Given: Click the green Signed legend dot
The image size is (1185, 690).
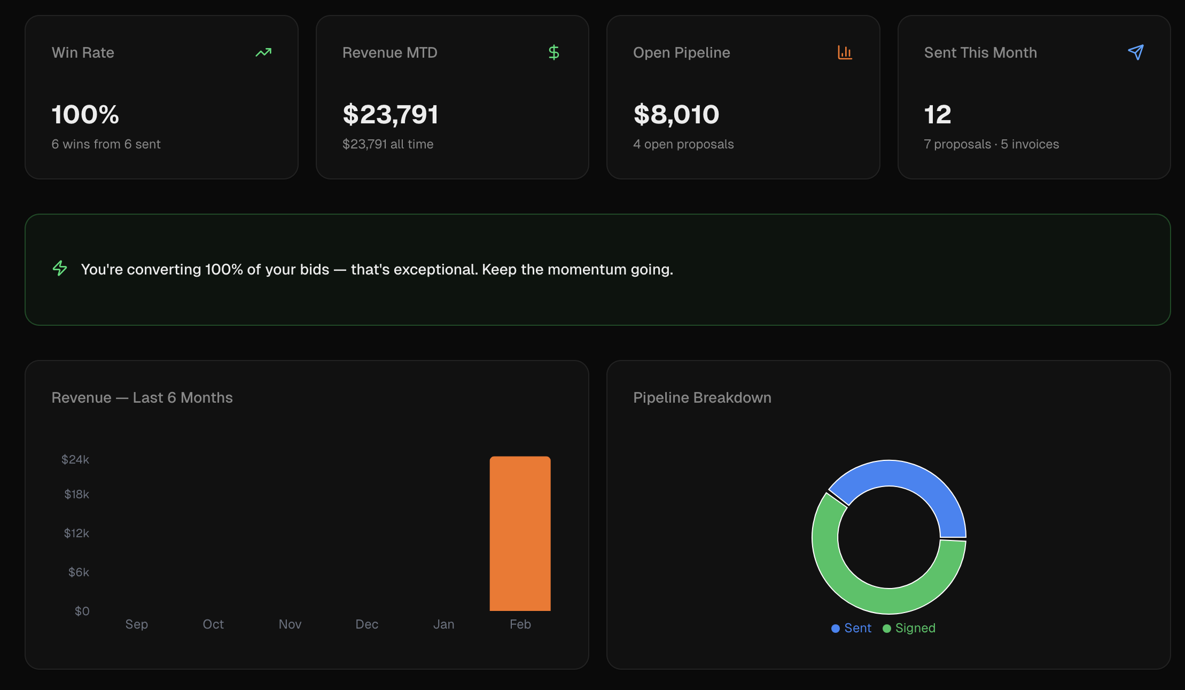Looking at the screenshot, I should point(887,629).
